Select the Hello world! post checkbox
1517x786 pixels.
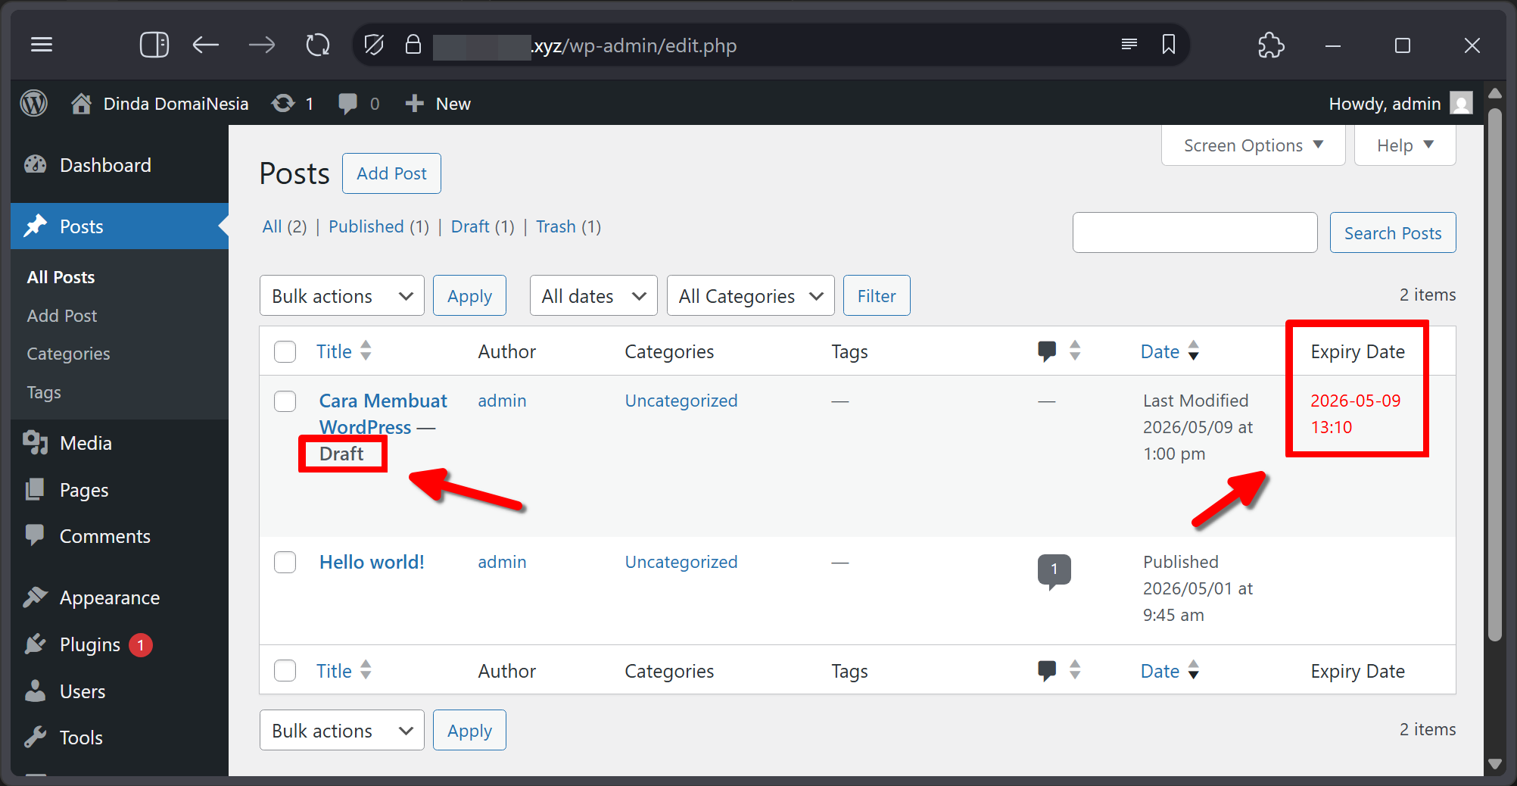pyautogui.click(x=285, y=563)
